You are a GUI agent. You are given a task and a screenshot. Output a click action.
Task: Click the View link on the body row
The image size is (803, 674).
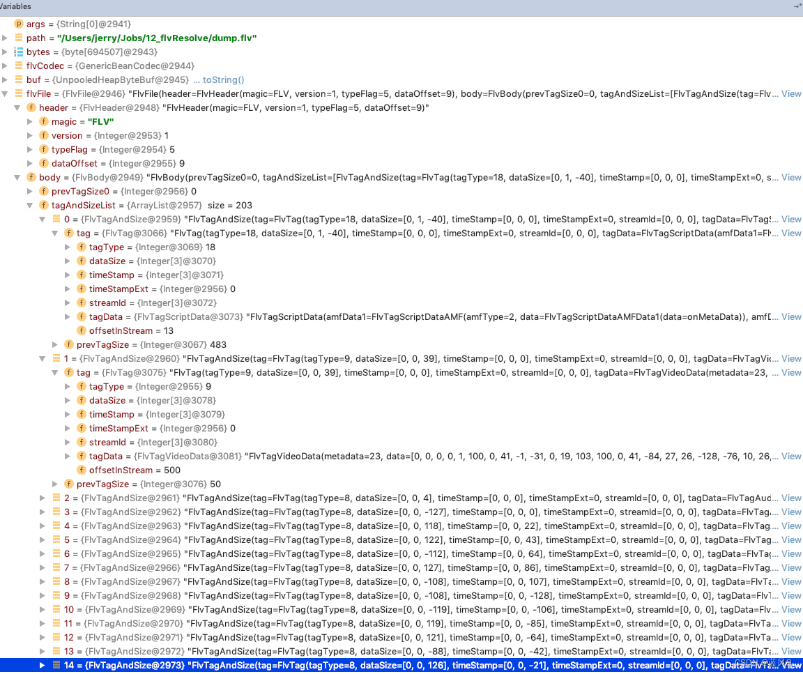point(791,177)
